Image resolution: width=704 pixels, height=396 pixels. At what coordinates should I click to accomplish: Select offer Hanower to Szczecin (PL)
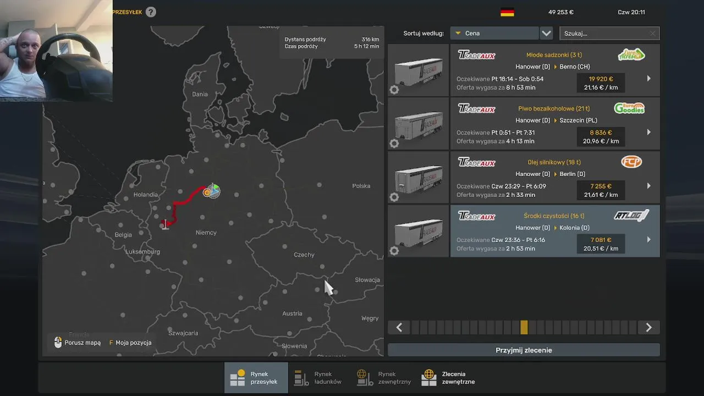555,124
